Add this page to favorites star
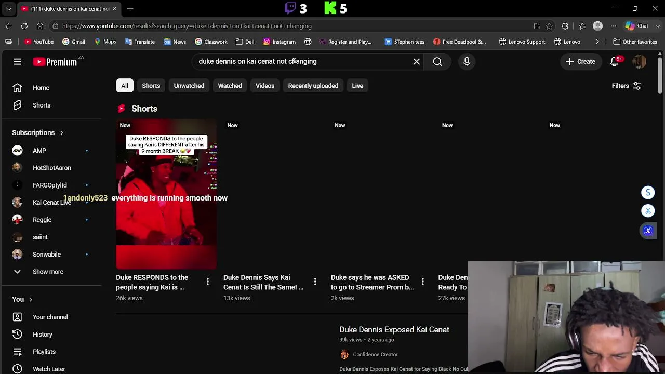The image size is (665, 374). click(x=549, y=26)
